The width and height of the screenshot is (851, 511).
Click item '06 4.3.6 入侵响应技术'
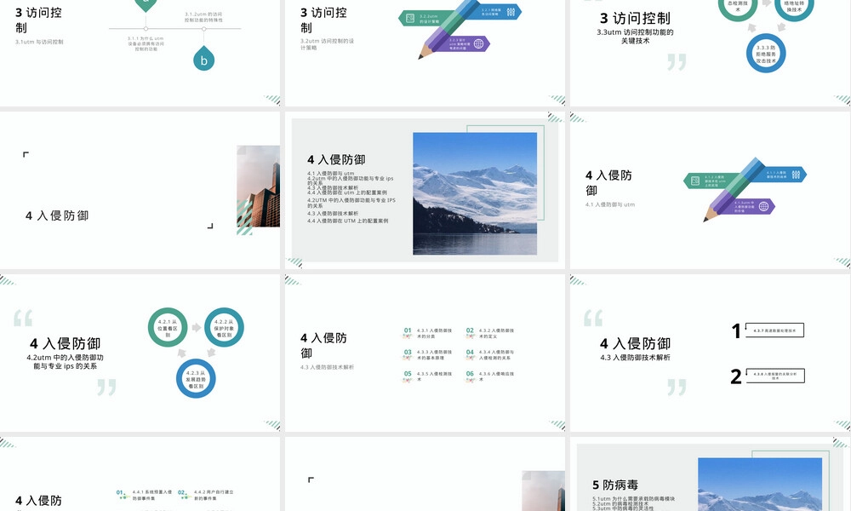(x=490, y=376)
